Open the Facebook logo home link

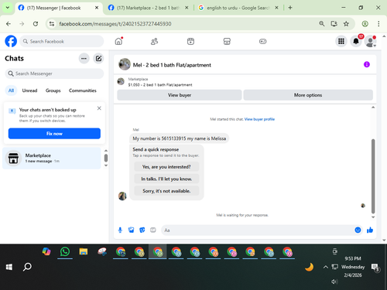click(11, 41)
